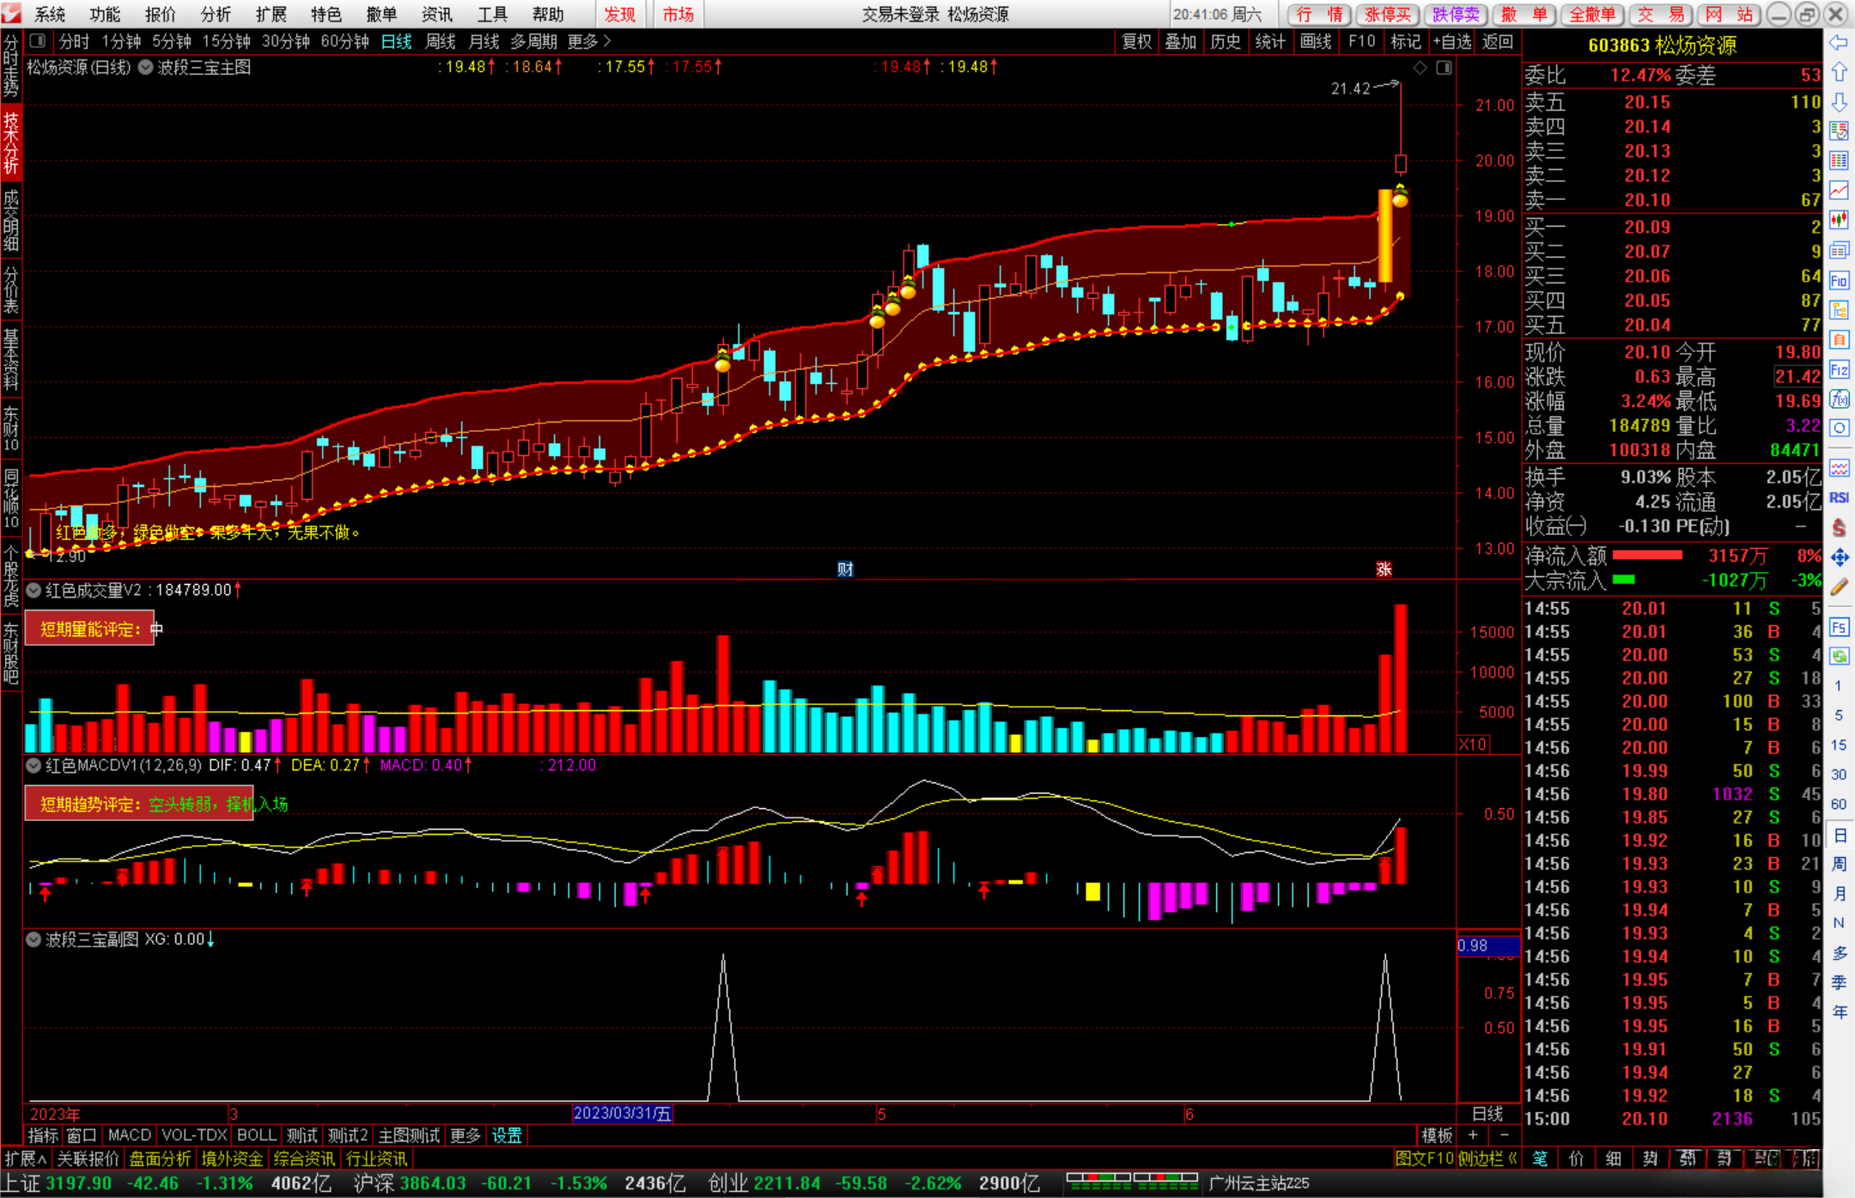Click the 财 marker on price chart
Screen dimensions: 1855x1198
click(845, 569)
